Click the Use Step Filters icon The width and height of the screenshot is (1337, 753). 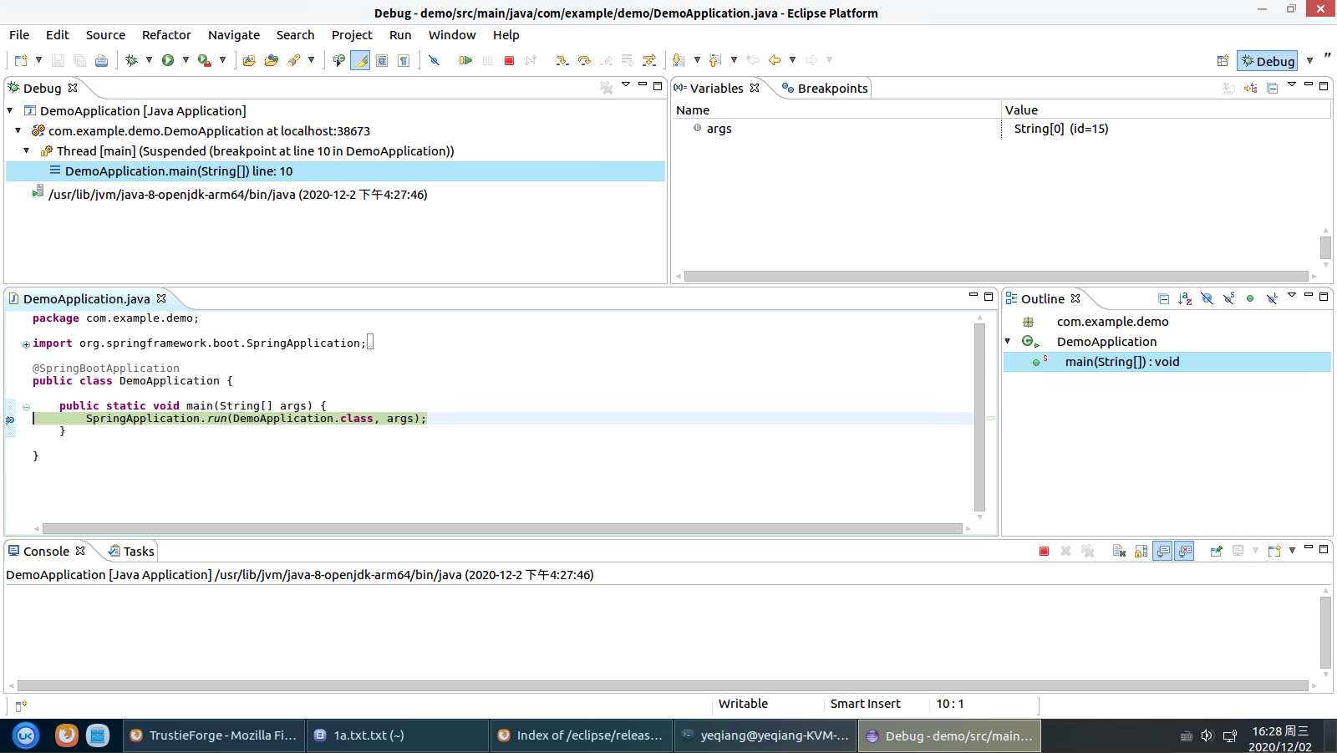point(649,60)
